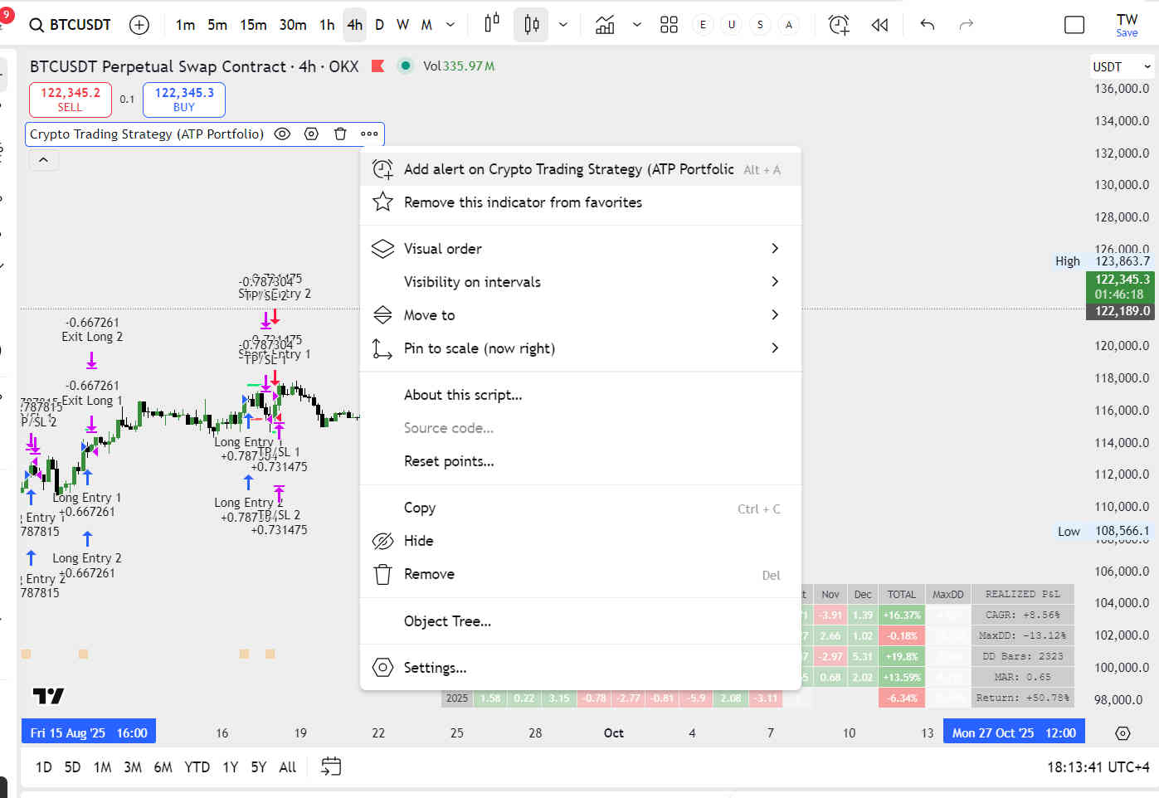Click fullscreen rectangle icon in top bar
1159x798 pixels.
1074,25
